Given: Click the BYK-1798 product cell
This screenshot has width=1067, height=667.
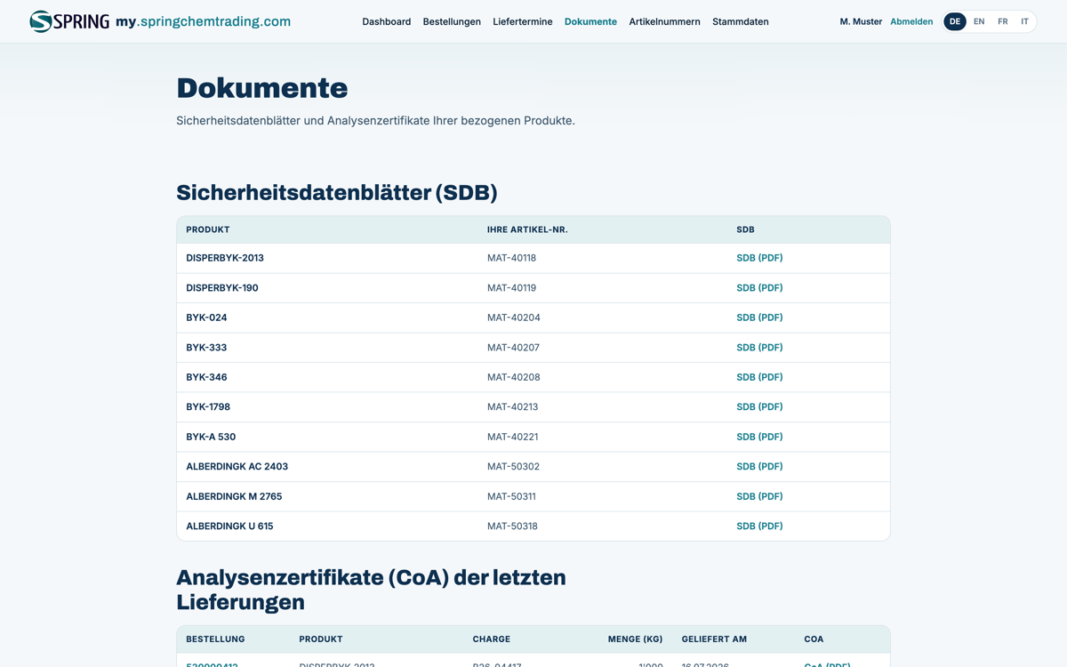Looking at the screenshot, I should coord(208,407).
